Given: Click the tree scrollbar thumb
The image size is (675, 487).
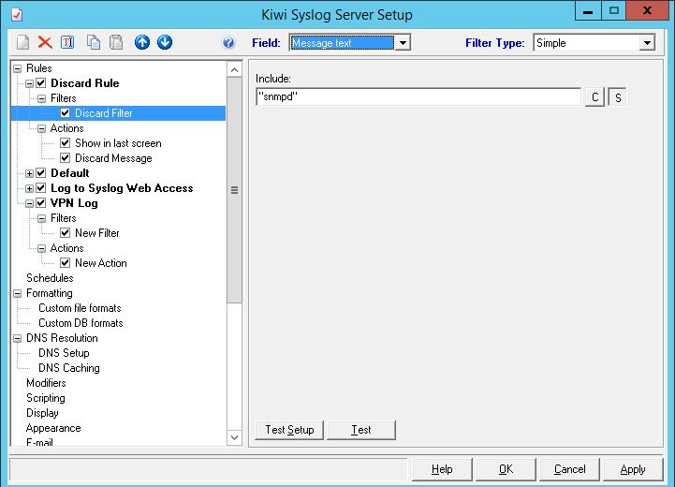Looking at the screenshot, I should tap(235, 190).
